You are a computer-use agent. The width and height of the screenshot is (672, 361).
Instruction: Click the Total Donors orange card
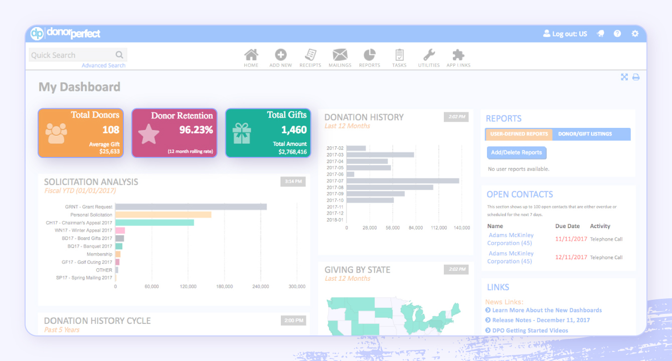click(x=80, y=133)
